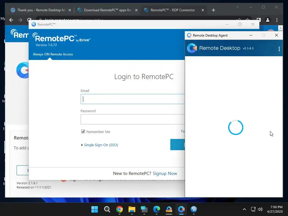The image size is (288, 216).
Task: Minimize the Remote Desktop Agent window
Action: 251,35
